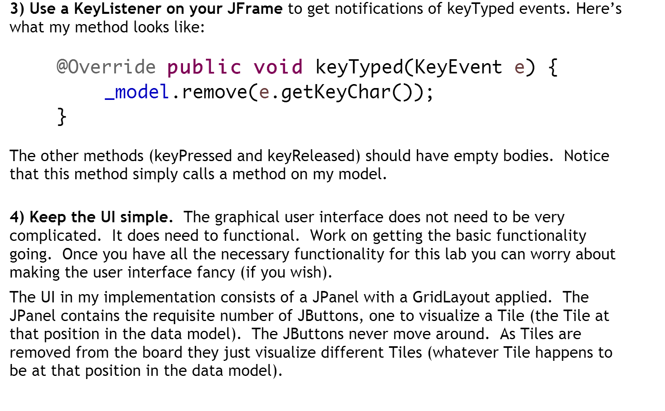Image resolution: width=665 pixels, height=411 pixels.
Task: Click the '_model' variable in code
Action: [137, 92]
